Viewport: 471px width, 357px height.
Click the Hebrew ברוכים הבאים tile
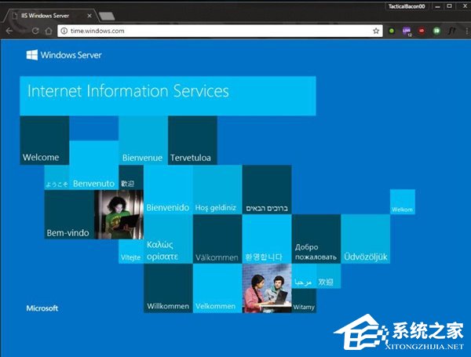pyautogui.click(x=267, y=190)
